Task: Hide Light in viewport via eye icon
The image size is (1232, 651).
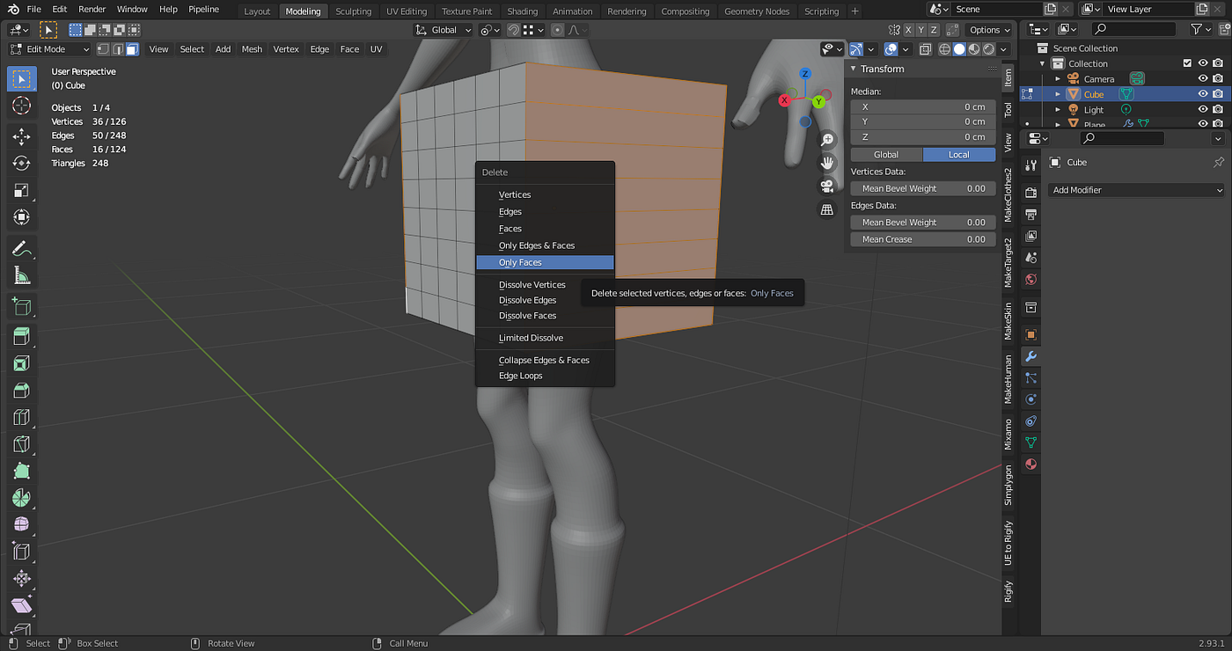Action: point(1203,109)
